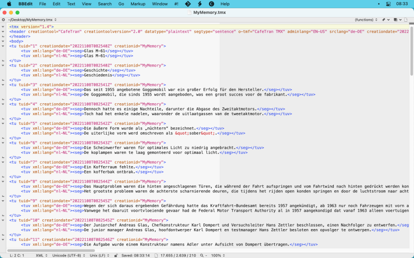414x258 pixels.
Task: Open the Go menu
Action: click(x=121, y=4)
